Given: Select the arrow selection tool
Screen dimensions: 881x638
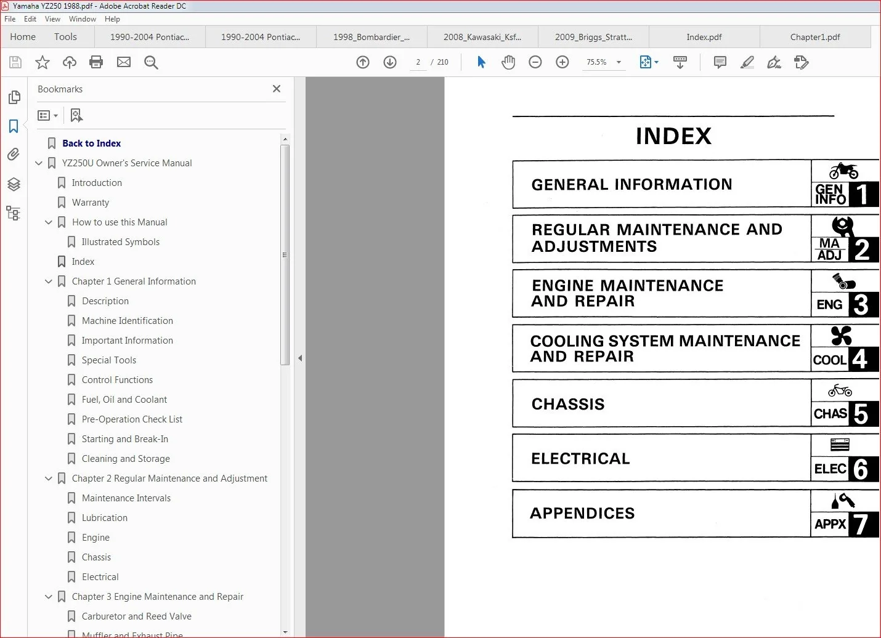Looking at the screenshot, I should [481, 62].
